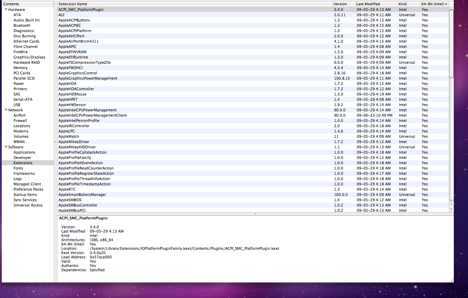
Task: Sort by Version column header
Action: (344, 4)
